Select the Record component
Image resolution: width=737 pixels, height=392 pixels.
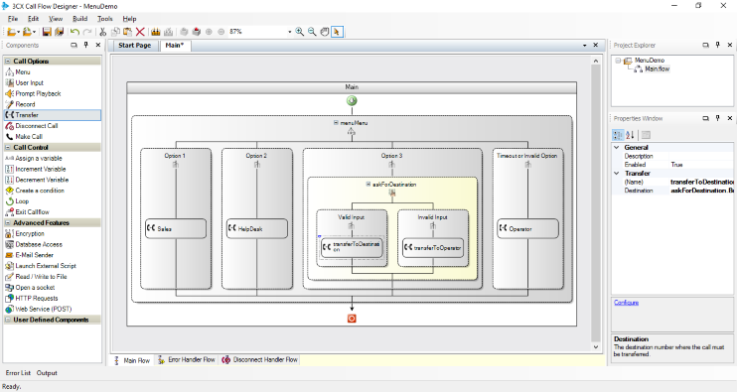pyautogui.click(x=53, y=104)
